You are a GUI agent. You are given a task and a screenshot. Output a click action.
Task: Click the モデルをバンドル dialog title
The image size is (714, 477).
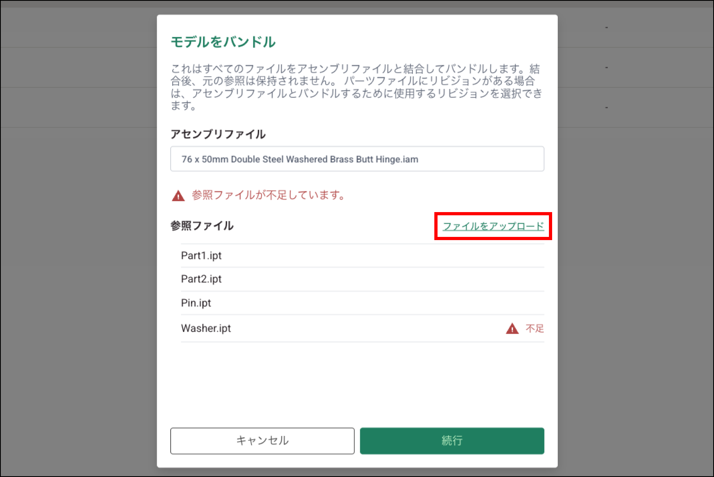point(223,42)
